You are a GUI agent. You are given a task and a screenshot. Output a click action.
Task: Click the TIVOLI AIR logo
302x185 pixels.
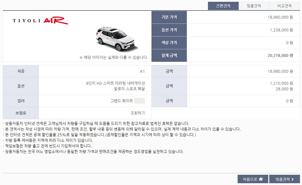click(x=40, y=21)
